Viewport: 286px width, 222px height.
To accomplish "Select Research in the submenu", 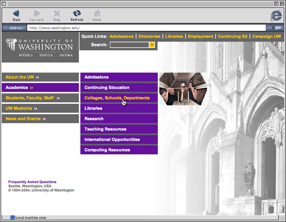I will pyautogui.click(x=119, y=119).
